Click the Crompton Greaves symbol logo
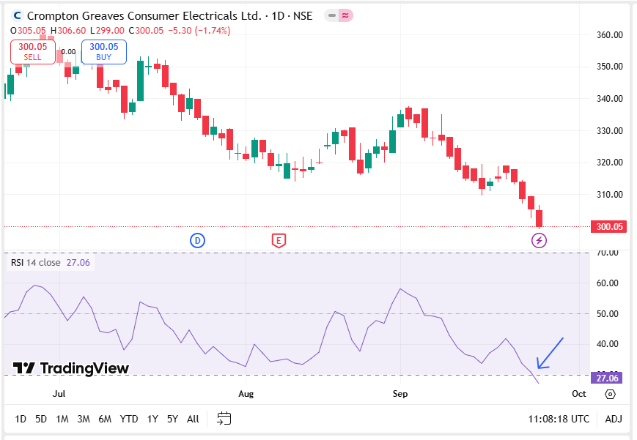Image resolution: width=637 pixels, height=440 pixels. pyautogui.click(x=17, y=15)
